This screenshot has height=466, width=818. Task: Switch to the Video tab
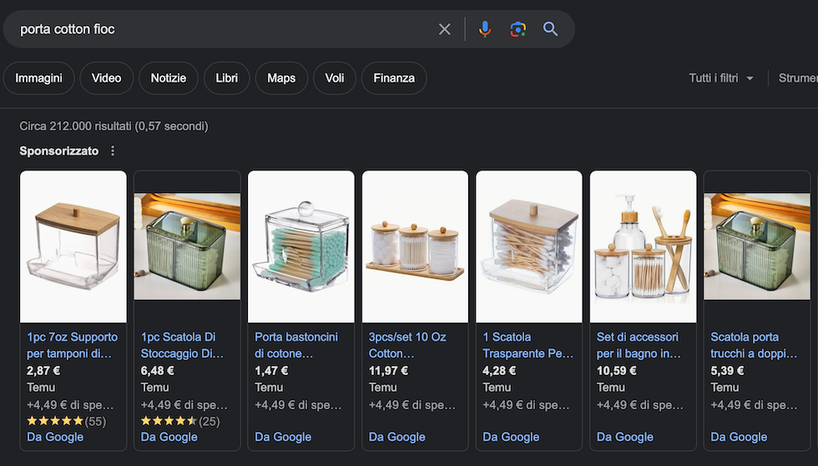[106, 79]
